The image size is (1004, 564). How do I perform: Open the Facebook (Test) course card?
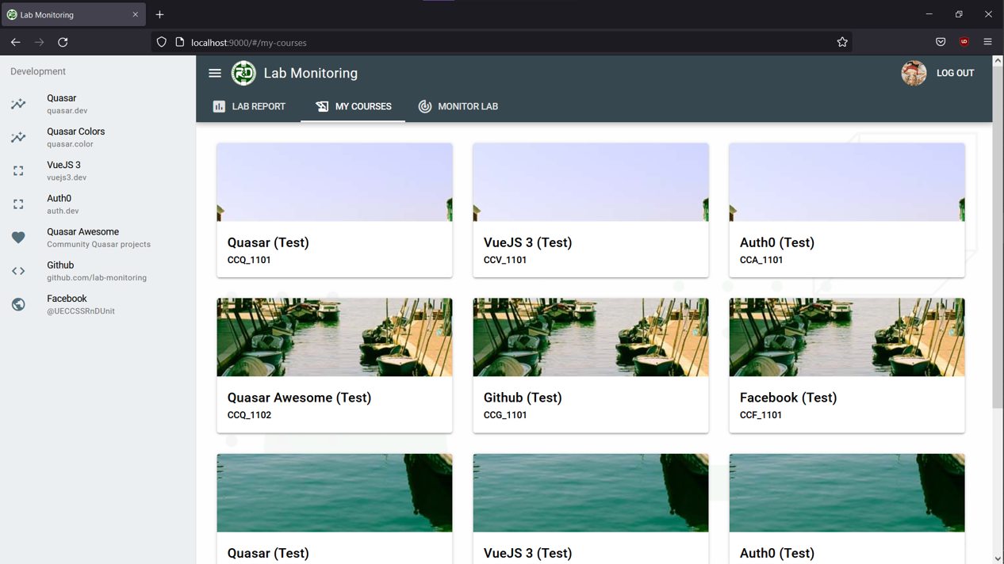tap(847, 365)
